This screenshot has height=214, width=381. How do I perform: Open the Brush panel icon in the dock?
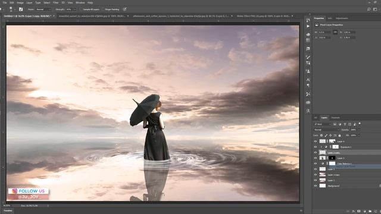click(308, 57)
